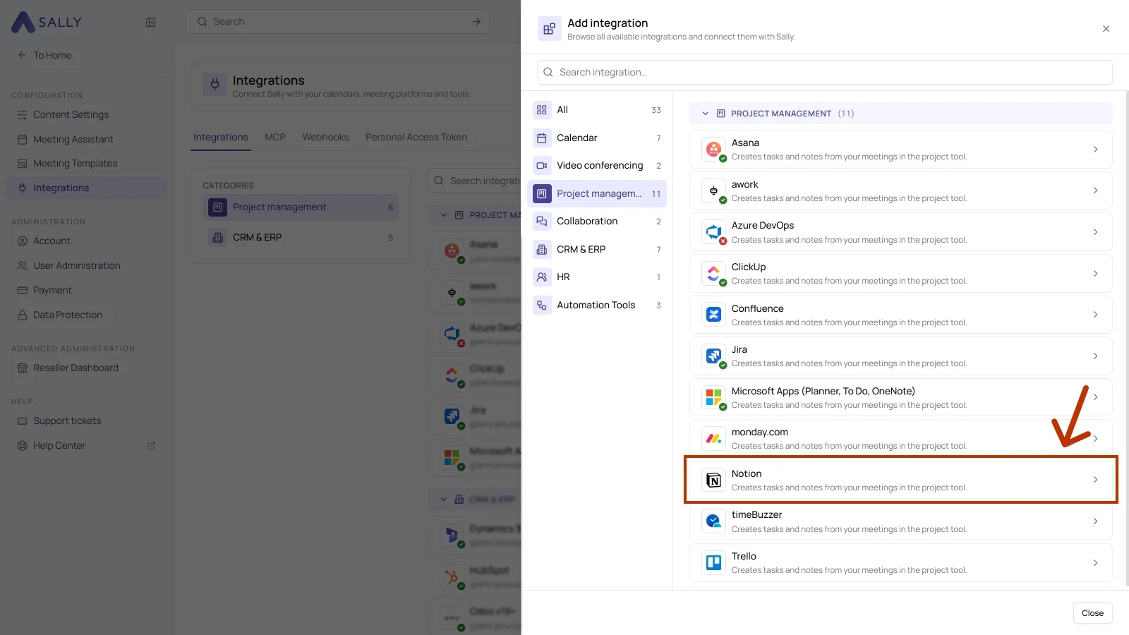Click the CRM & ERP building icon in dialog
This screenshot has height=635, width=1129.
coord(542,250)
